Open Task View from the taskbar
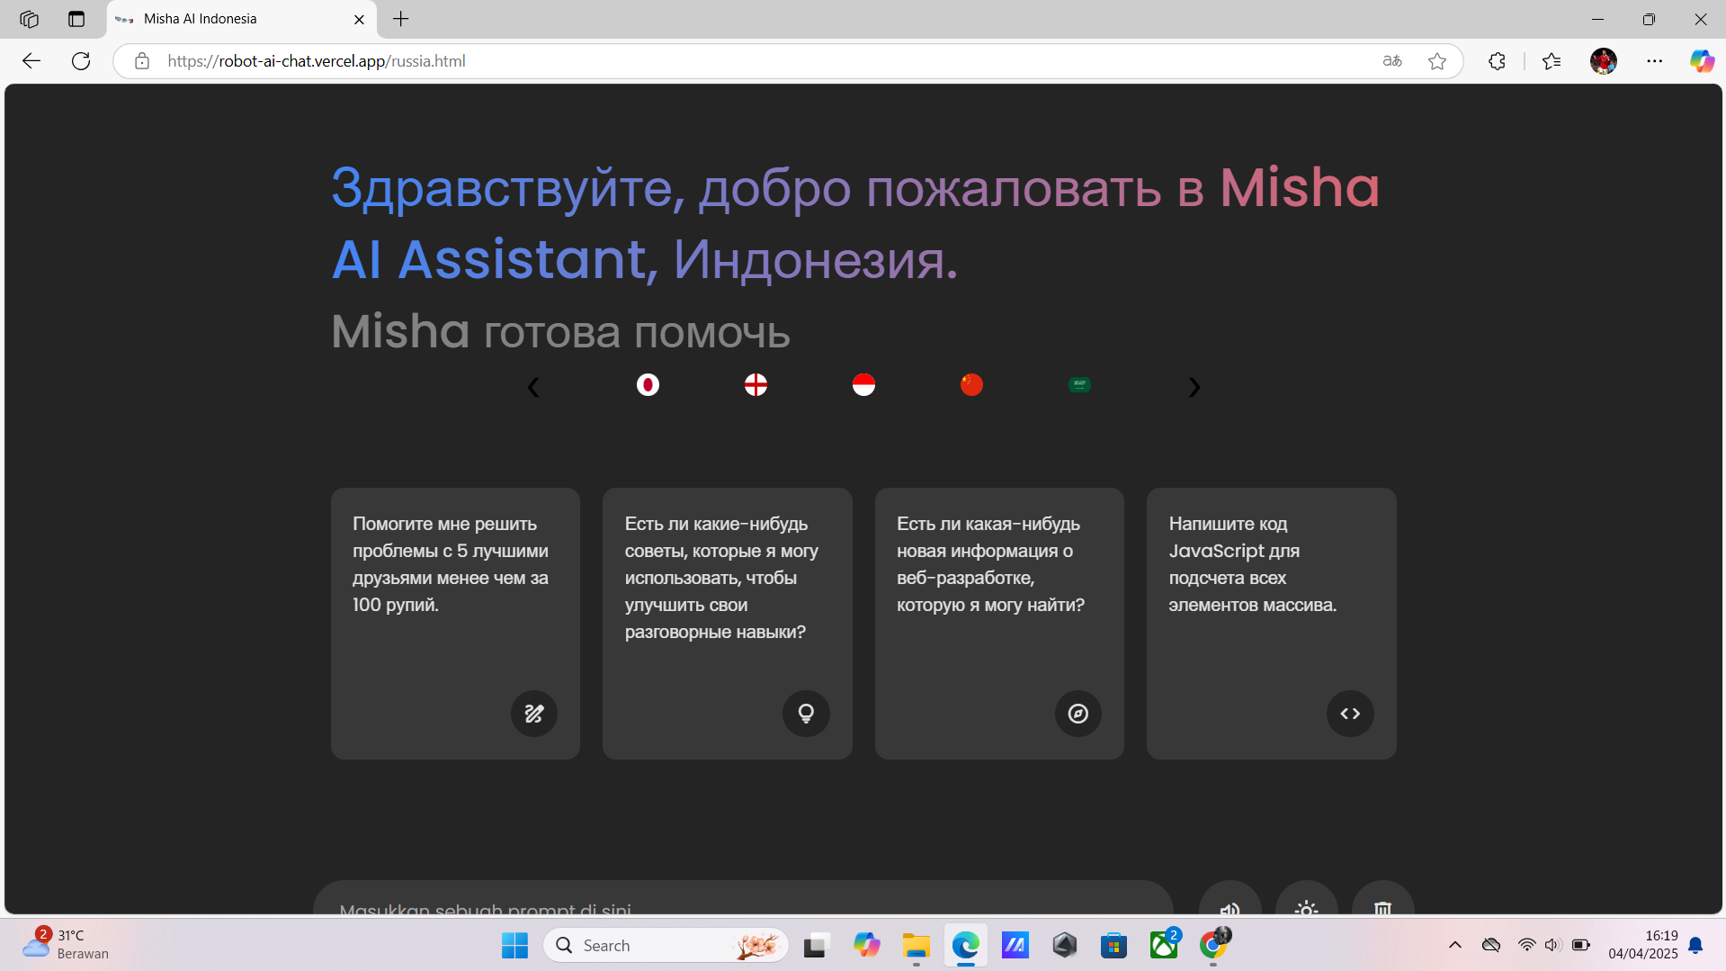 815,946
